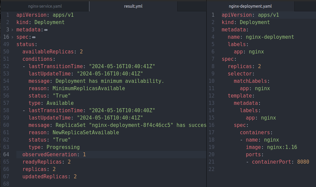Click 'app: nginx' on line 15
The image size is (316, 187).
point(261,118)
